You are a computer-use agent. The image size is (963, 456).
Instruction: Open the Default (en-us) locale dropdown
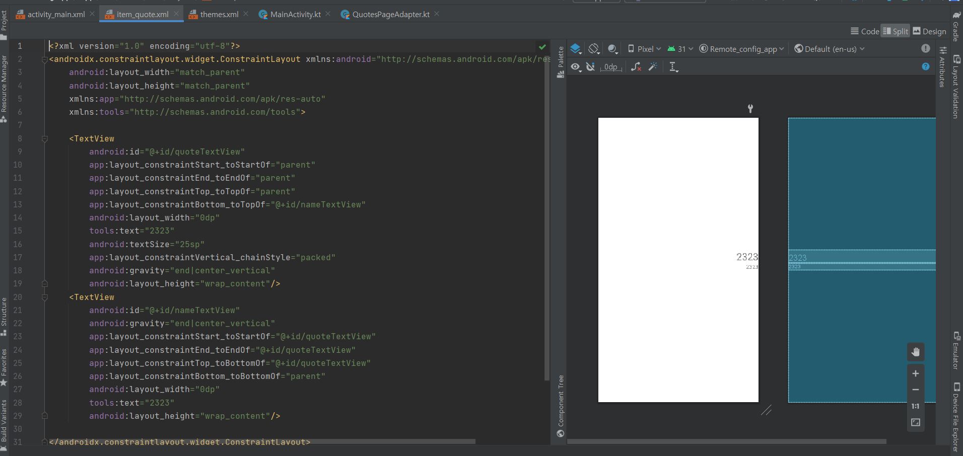[829, 49]
